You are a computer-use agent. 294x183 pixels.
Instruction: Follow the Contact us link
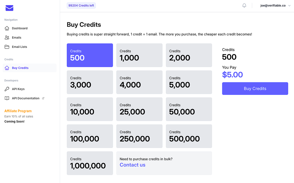coord(132,165)
